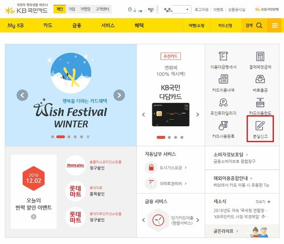Image resolution: width=284 pixels, height=244 pixels.
Task: Open the 카드 menu
Action: (48, 26)
